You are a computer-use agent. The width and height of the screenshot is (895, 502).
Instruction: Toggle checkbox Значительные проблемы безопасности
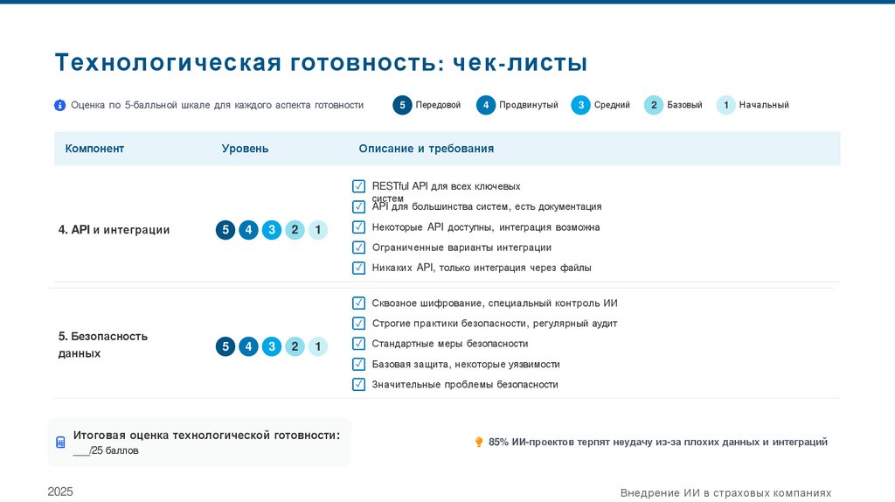358,384
